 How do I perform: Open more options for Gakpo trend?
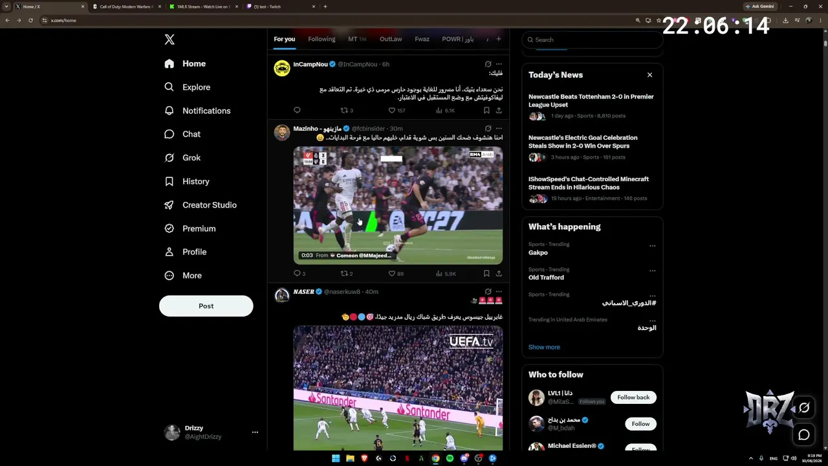[652, 246]
